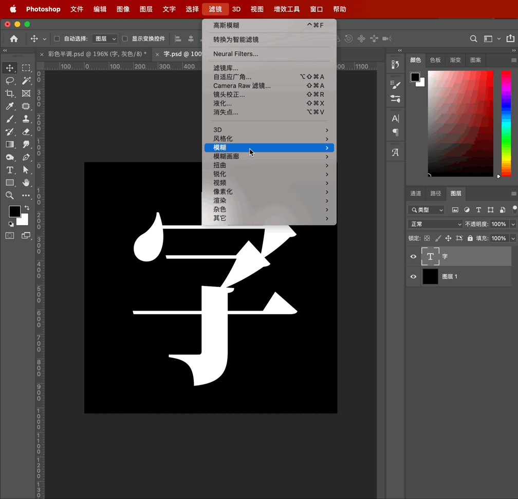This screenshot has height=499, width=518.
Task: Open search with the magnifier icon
Action: 473,39
